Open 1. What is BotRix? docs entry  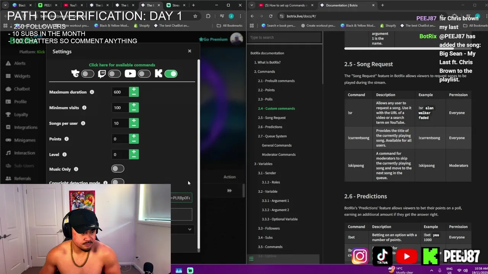267,62
